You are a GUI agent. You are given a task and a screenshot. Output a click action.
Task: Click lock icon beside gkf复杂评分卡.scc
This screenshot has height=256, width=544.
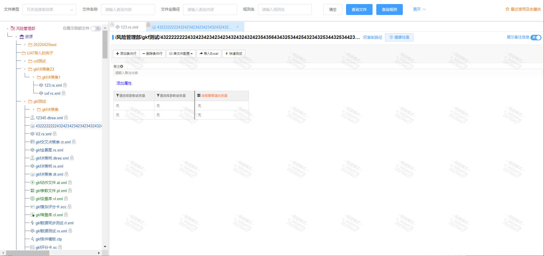coord(70,207)
